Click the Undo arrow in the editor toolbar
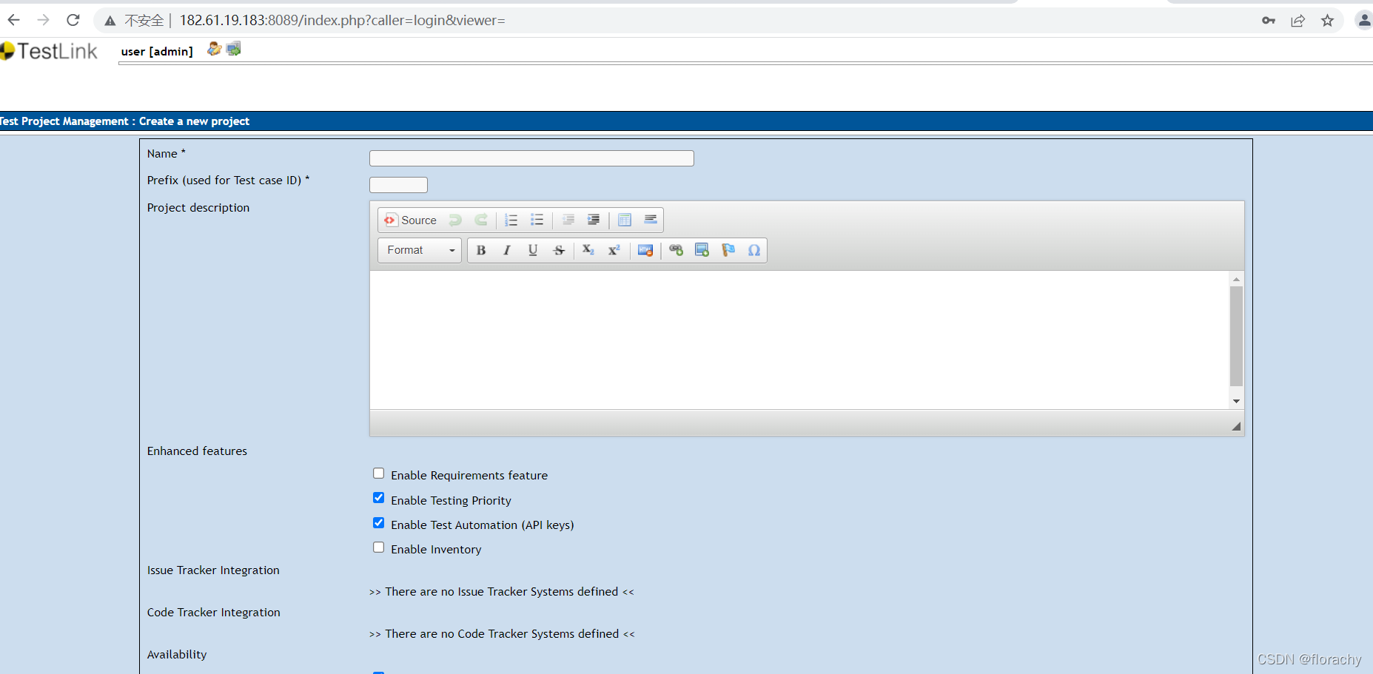Screen dimensions: 1373x674 (x=455, y=220)
